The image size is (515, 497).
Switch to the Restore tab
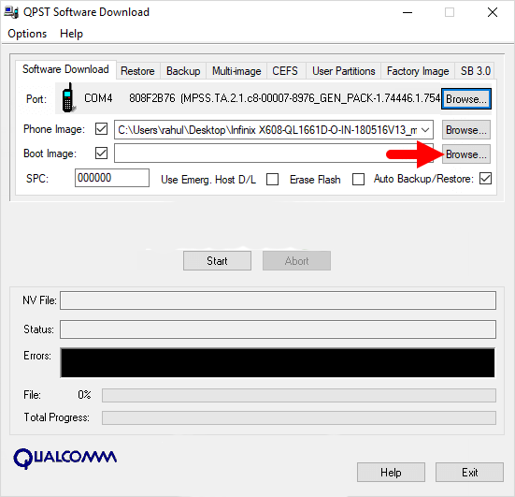[137, 71]
